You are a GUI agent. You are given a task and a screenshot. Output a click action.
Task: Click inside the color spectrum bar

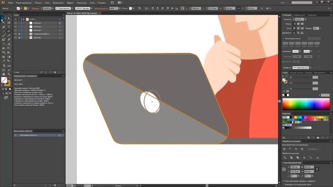[306, 104]
